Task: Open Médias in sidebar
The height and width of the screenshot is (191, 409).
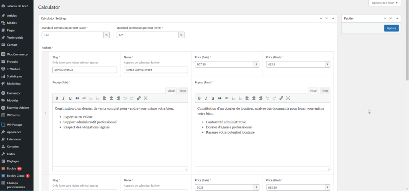Action: (17, 23)
